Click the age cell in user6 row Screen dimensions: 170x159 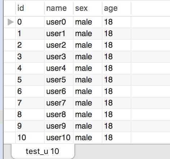click(x=117, y=91)
